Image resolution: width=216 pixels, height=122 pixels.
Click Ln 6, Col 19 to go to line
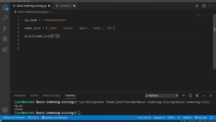tap(144, 118)
